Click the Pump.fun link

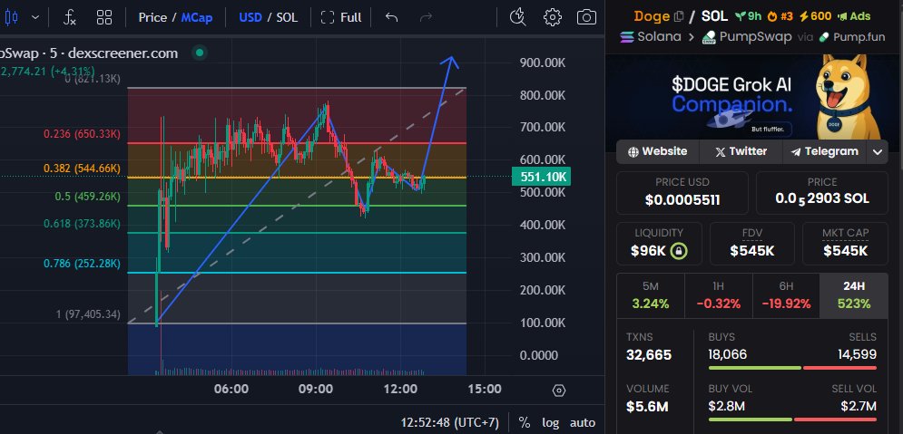[852, 37]
